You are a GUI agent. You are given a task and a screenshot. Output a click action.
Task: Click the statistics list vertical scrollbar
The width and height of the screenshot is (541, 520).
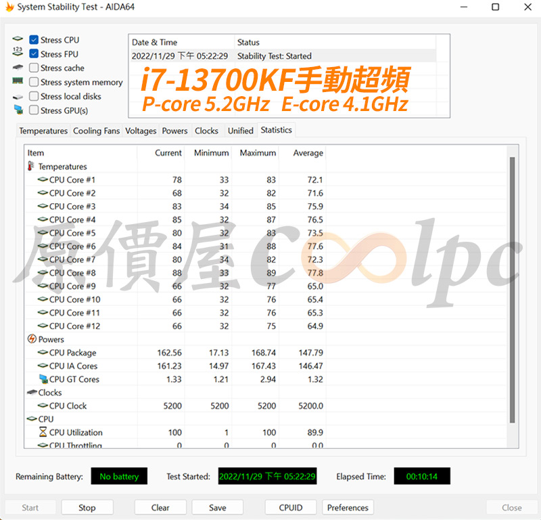[x=513, y=290]
